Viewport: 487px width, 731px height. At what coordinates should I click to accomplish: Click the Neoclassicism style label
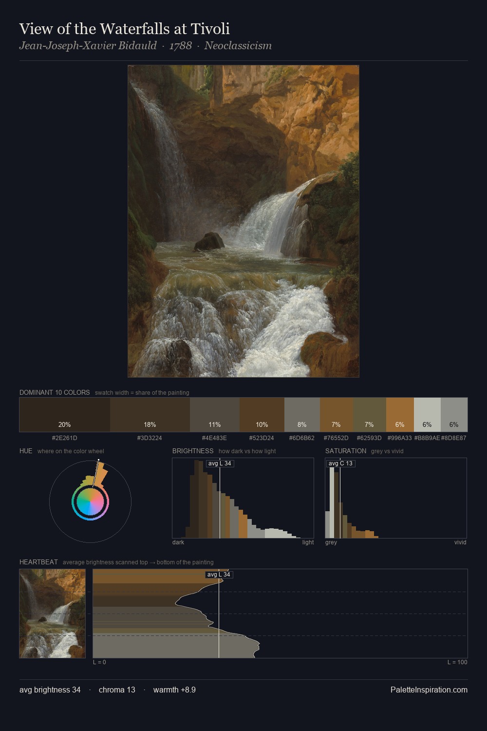[238, 46]
